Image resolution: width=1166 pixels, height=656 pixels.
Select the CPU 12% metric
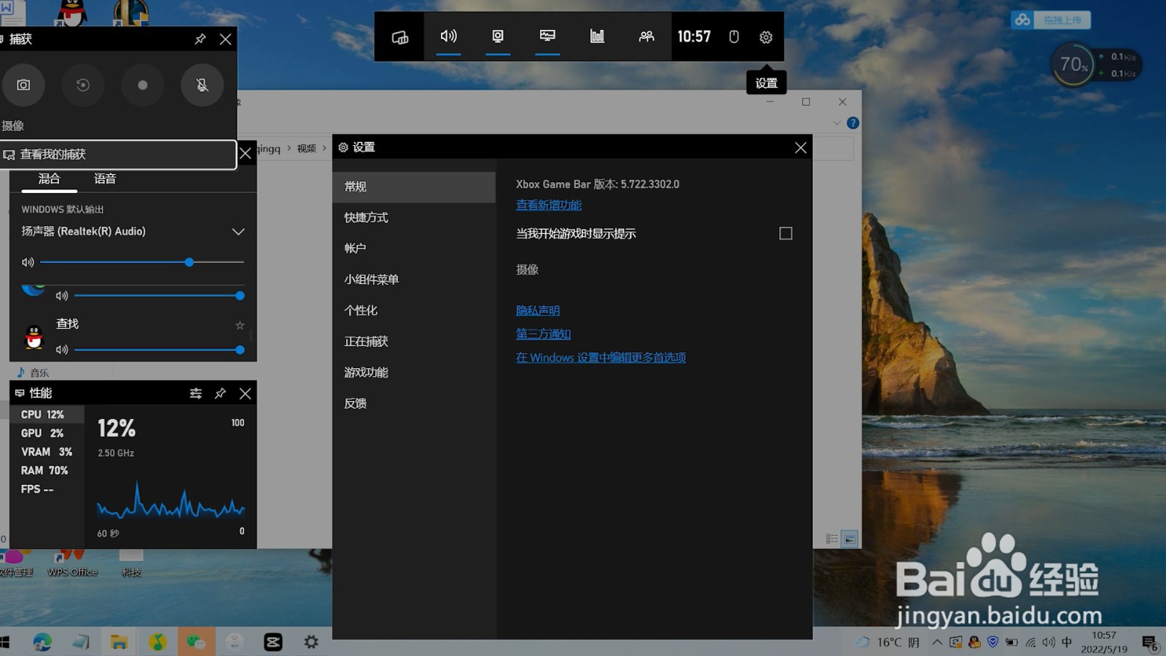click(47, 415)
